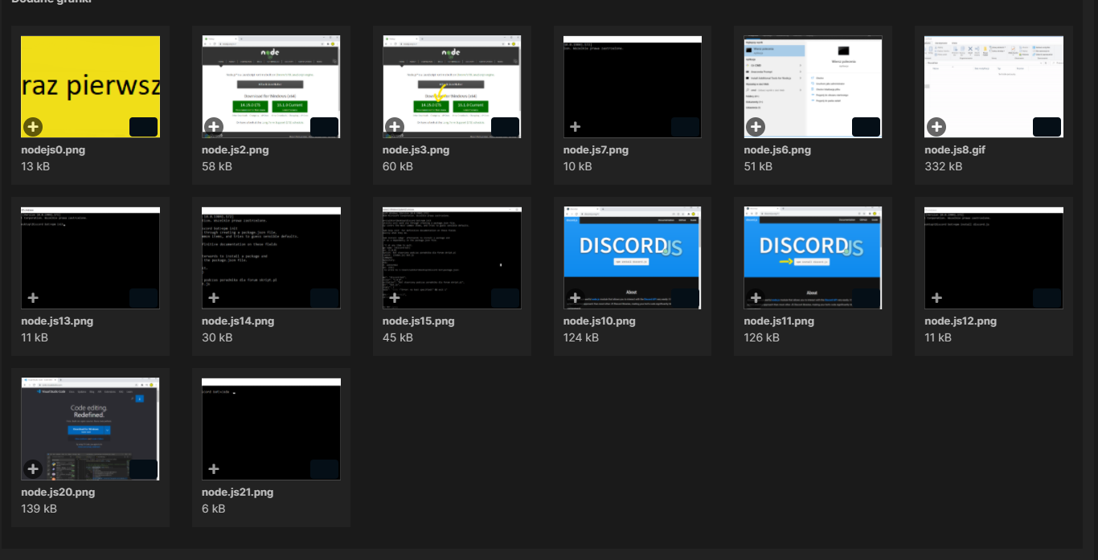Click the dark button on node.js2.png thumbnail
The image size is (1098, 560).
pos(324,127)
